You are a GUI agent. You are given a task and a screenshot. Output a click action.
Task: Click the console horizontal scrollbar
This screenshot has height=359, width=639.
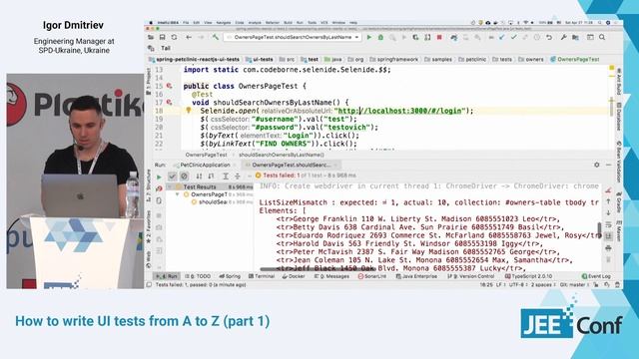(318, 269)
